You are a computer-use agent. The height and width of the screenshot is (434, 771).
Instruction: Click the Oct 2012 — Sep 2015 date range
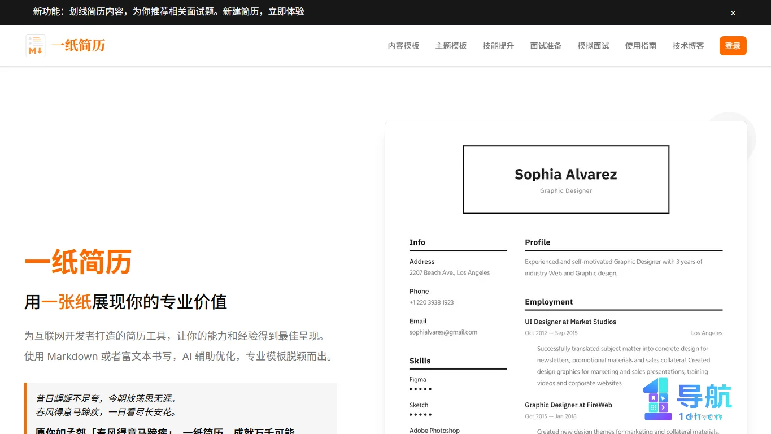click(551, 333)
